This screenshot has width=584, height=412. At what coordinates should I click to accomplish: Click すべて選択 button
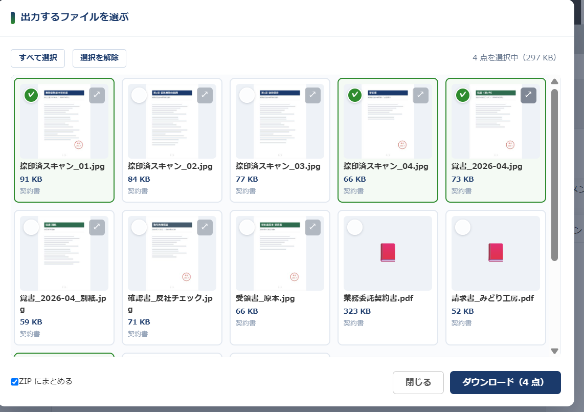click(38, 58)
